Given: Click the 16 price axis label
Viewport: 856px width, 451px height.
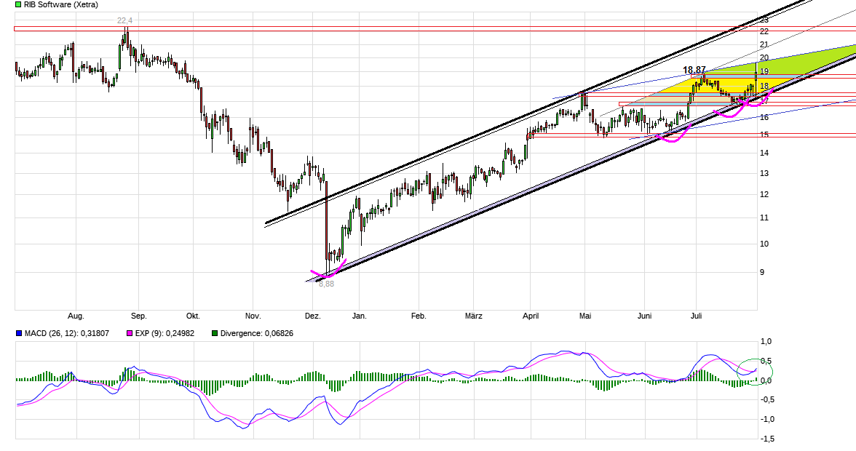Looking at the screenshot, I should (764, 117).
